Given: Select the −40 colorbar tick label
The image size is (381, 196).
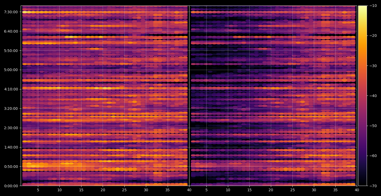Looking at the screenshot, I should point(373,96).
